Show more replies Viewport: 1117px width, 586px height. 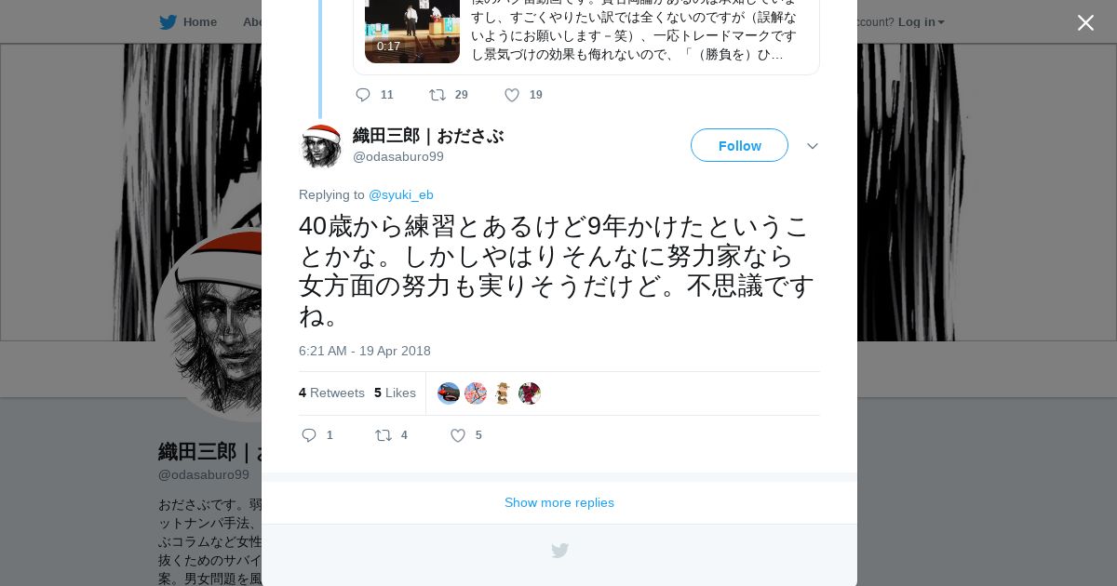click(559, 502)
